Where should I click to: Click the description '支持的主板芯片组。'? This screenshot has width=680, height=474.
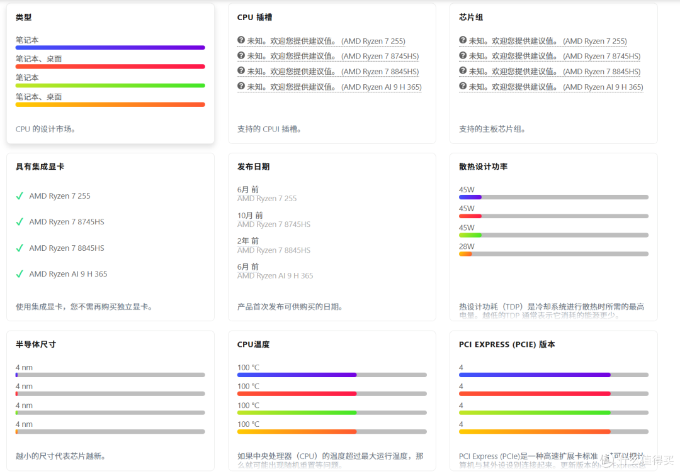[x=492, y=129]
